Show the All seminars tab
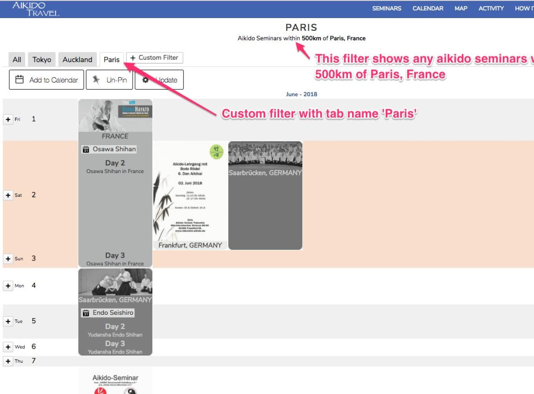534x394 pixels. (17, 60)
